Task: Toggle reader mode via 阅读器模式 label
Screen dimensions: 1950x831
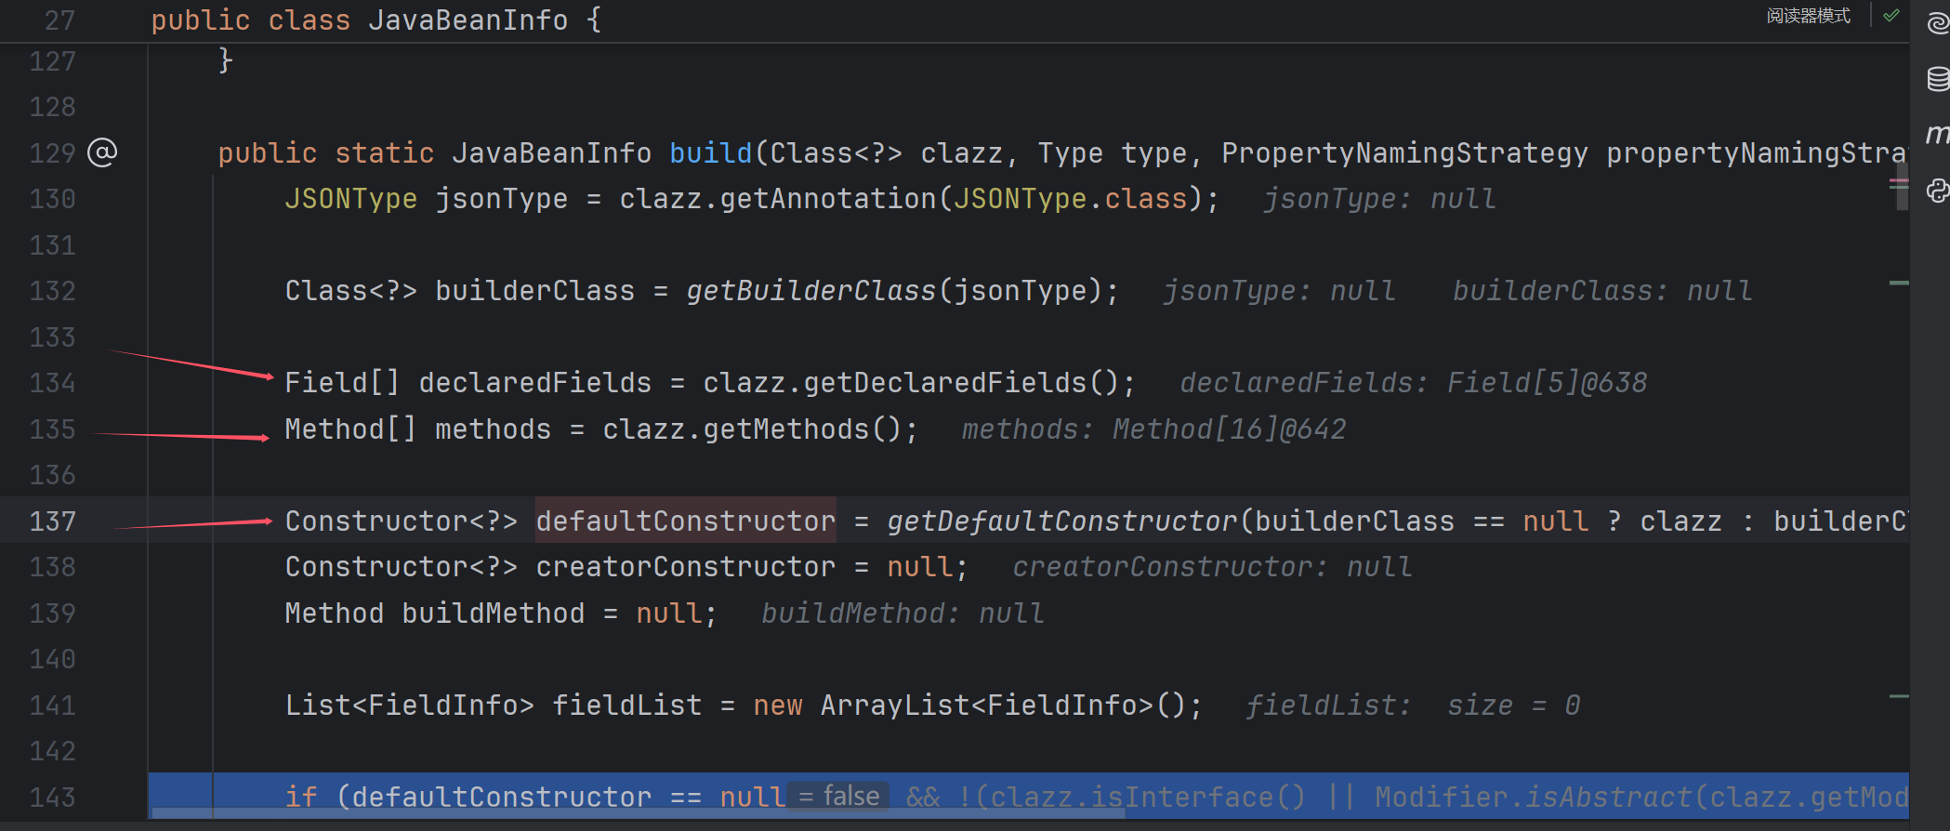Action: 1808,16
